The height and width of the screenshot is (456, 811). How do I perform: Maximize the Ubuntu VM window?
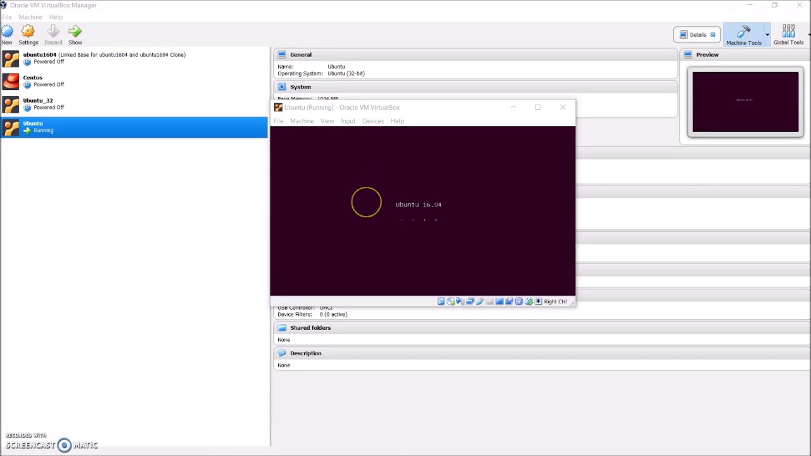[x=538, y=107]
